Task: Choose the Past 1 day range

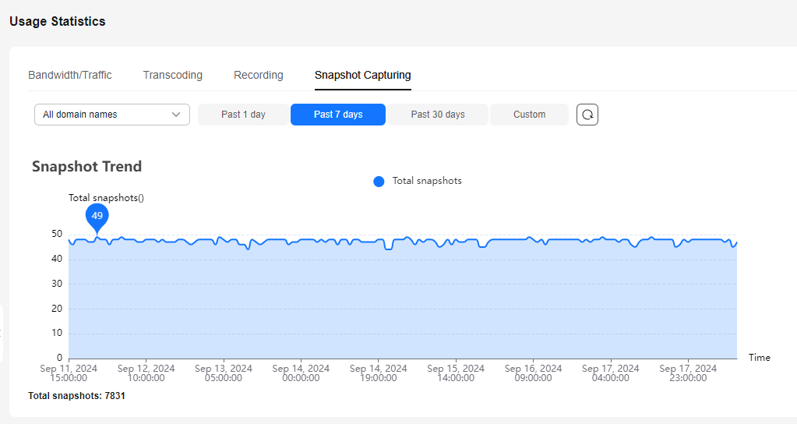Action: pos(244,115)
